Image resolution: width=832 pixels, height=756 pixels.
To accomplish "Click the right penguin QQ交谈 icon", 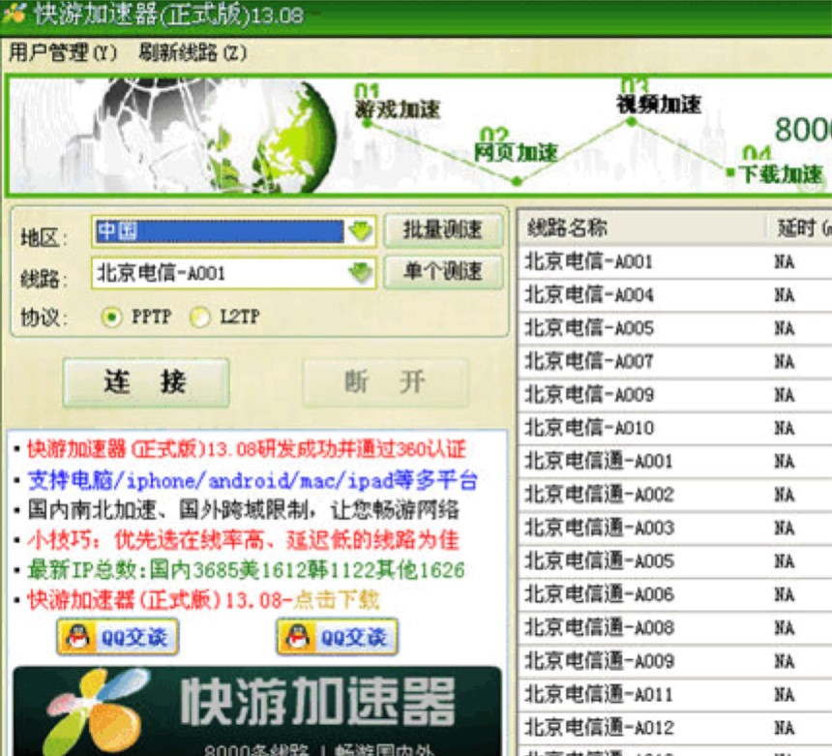I will pos(294,637).
